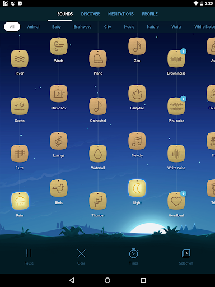Tap the Thunder sound tile

point(98,201)
